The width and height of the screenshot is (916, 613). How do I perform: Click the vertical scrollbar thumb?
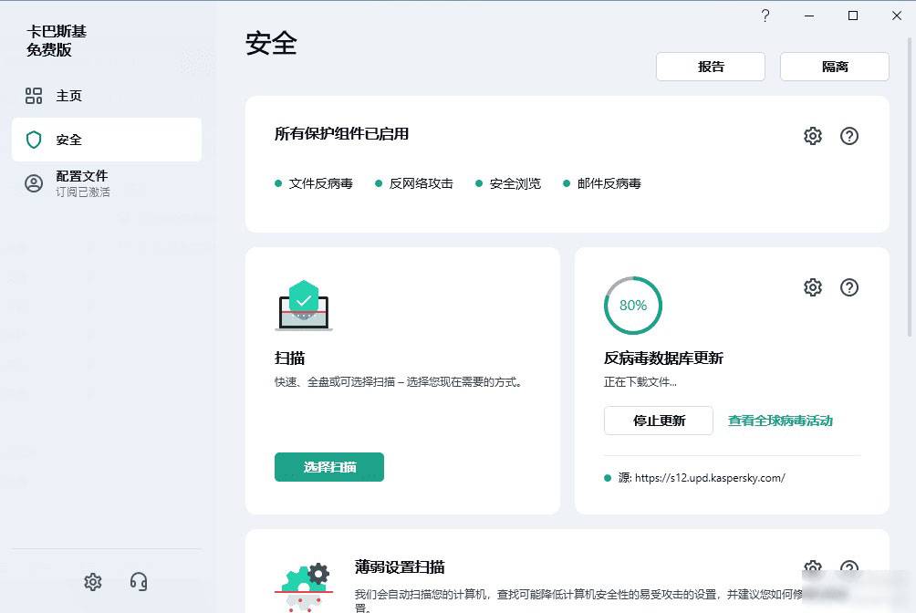(909, 187)
